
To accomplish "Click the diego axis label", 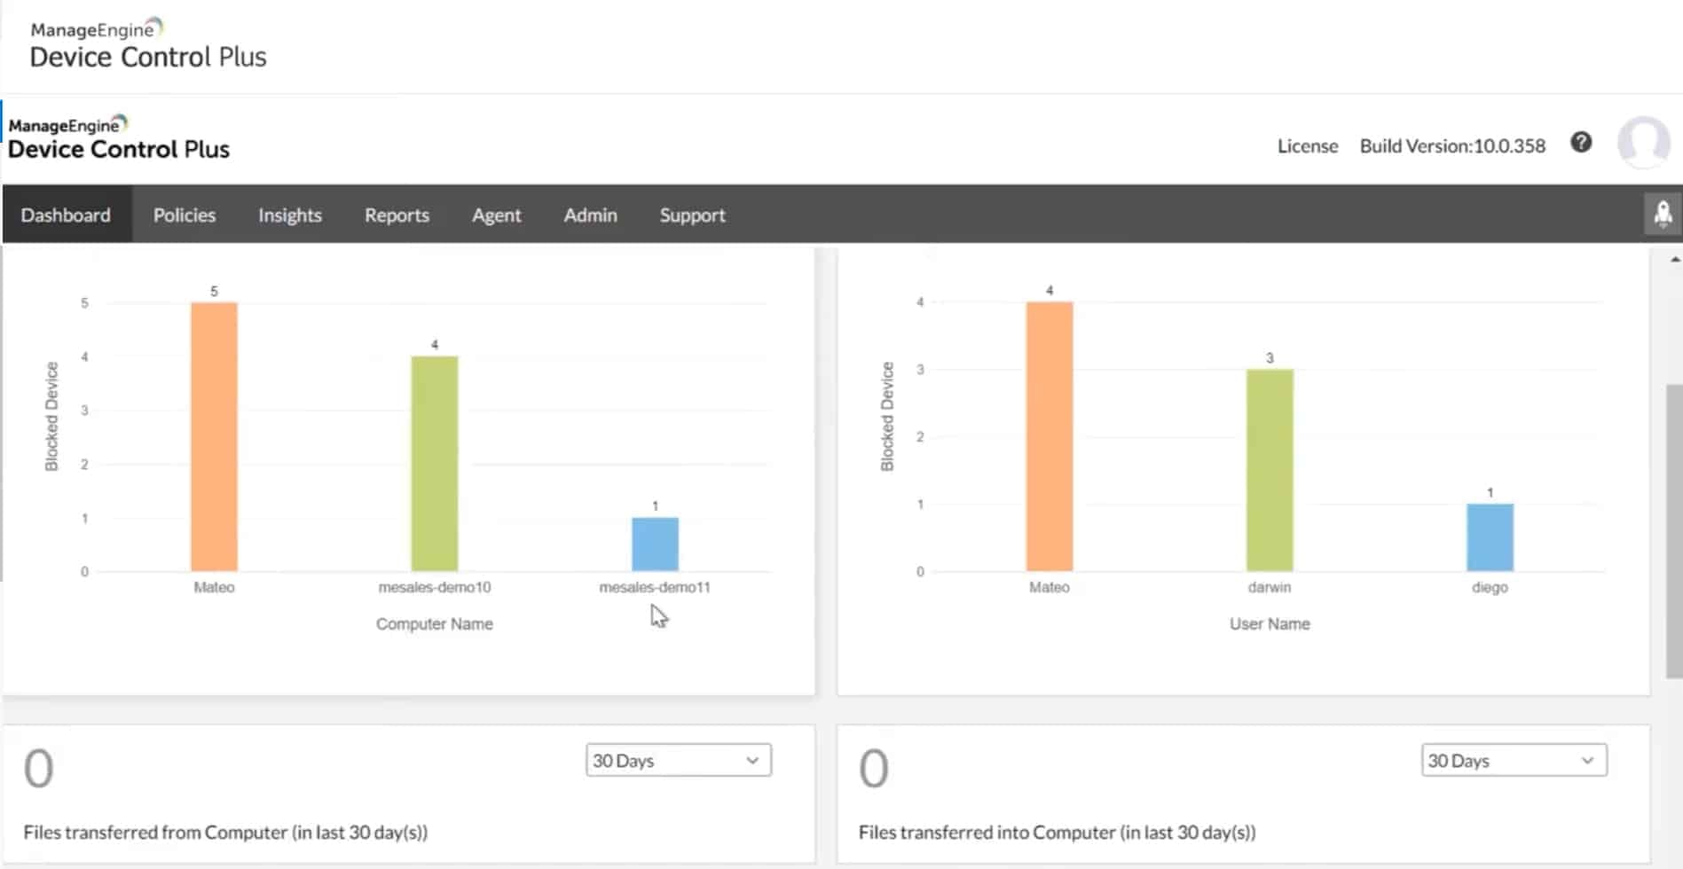I will (1490, 587).
